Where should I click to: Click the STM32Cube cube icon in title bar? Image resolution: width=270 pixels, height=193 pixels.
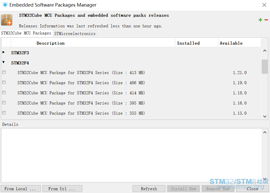(x=5, y=5)
